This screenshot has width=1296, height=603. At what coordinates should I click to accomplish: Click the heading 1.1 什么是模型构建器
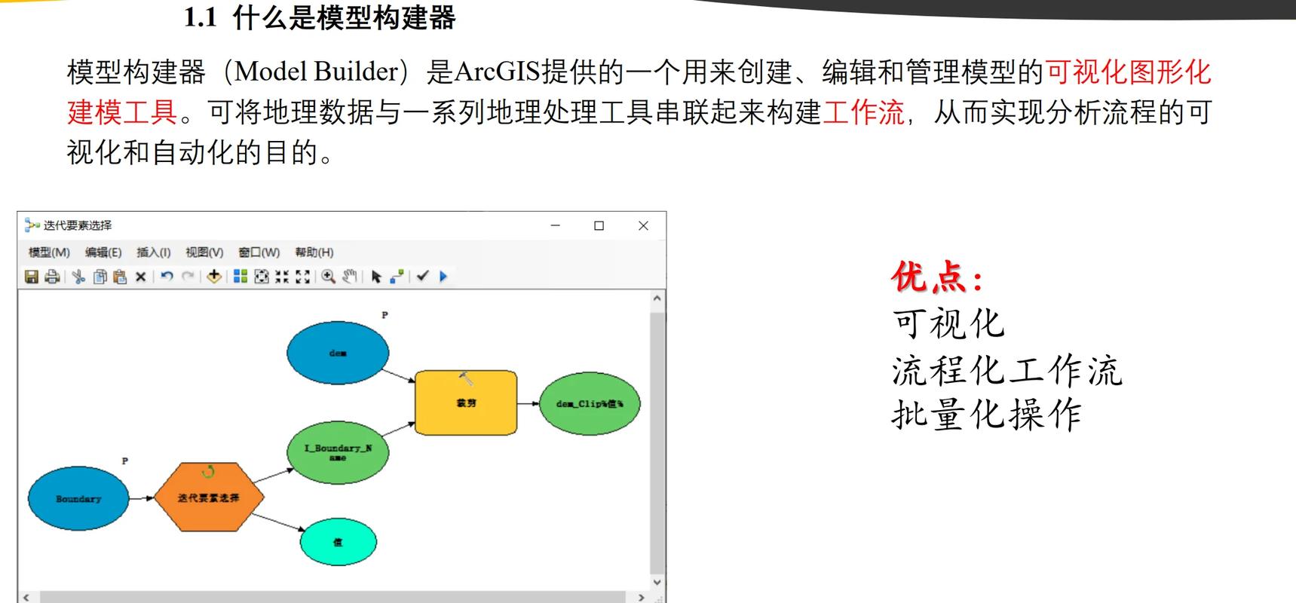pyautogui.click(x=320, y=17)
